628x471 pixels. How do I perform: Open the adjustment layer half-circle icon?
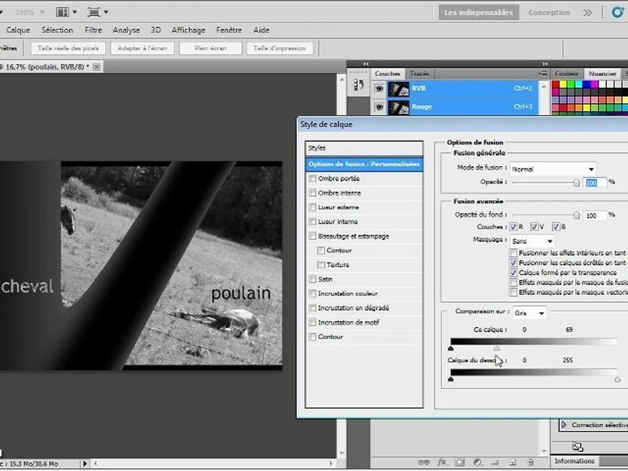pos(477,462)
